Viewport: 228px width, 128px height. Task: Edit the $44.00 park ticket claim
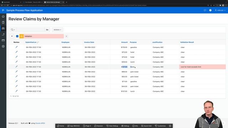[x=16, y=86]
